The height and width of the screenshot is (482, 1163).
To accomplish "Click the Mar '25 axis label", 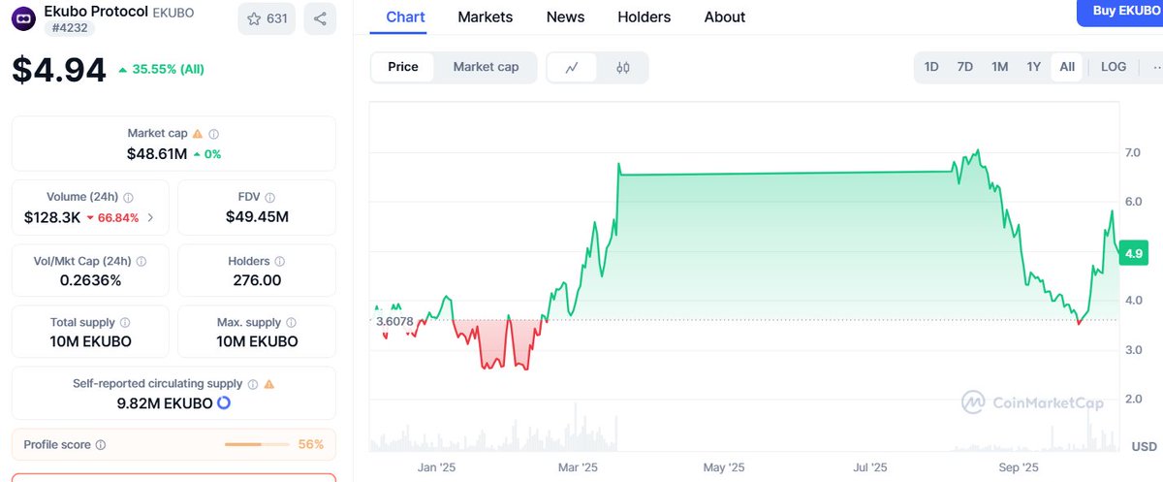I will 578,467.
